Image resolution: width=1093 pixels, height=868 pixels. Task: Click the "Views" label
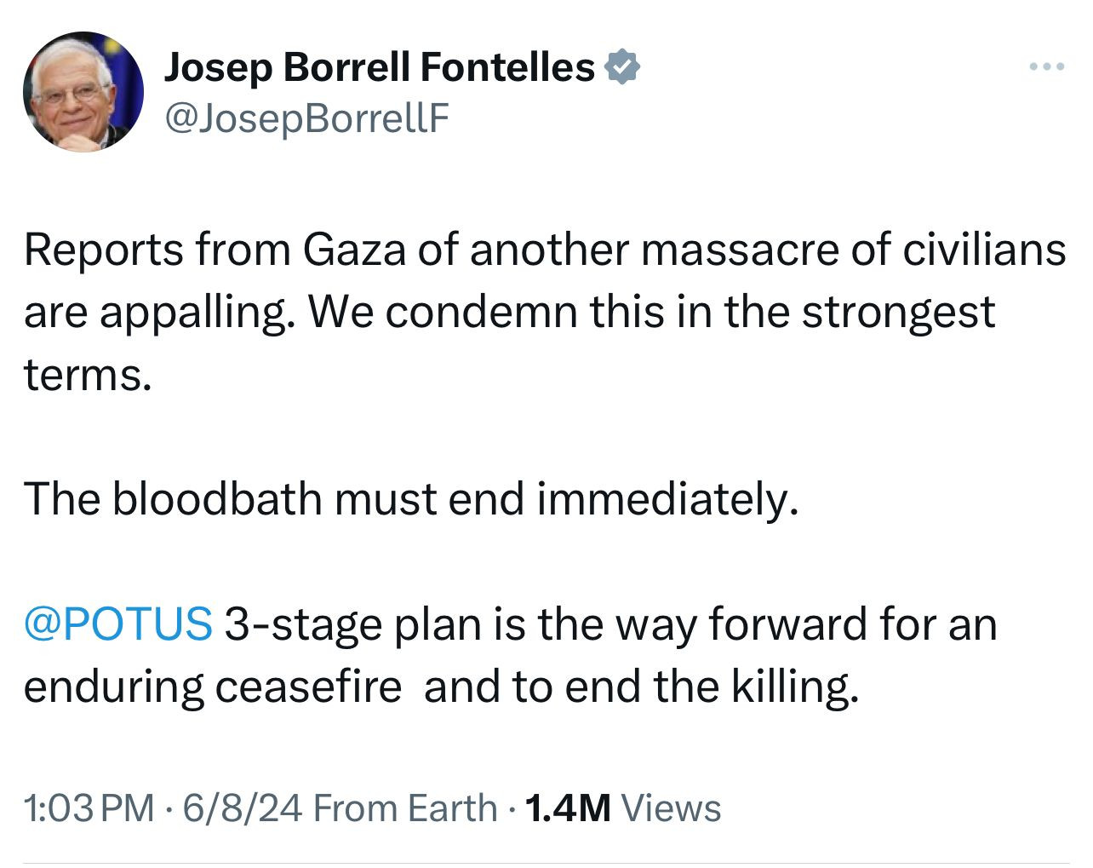tap(672, 808)
